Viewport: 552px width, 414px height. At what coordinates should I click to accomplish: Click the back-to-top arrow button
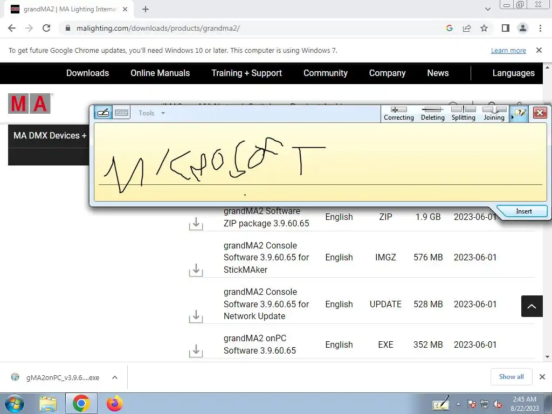click(x=532, y=306)
